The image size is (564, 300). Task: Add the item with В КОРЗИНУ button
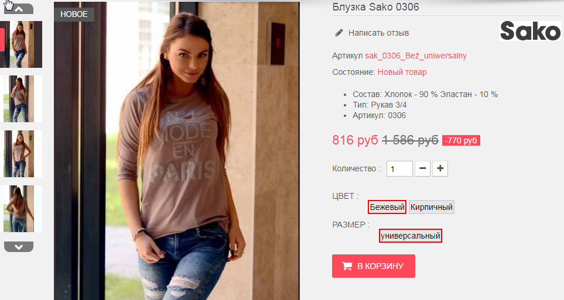(x=373, y=266)
